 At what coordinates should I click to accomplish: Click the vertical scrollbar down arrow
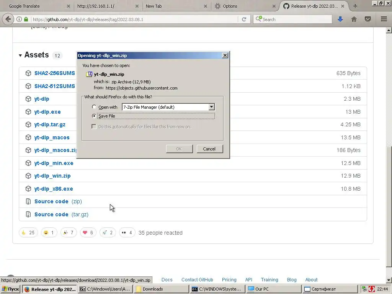click(x=389, y=280)
